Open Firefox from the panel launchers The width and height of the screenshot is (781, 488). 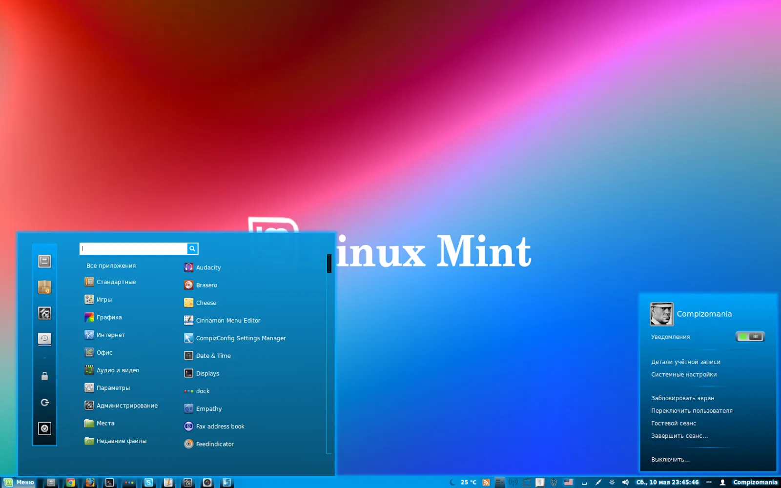pyautogui.click(x=90, y=483)
